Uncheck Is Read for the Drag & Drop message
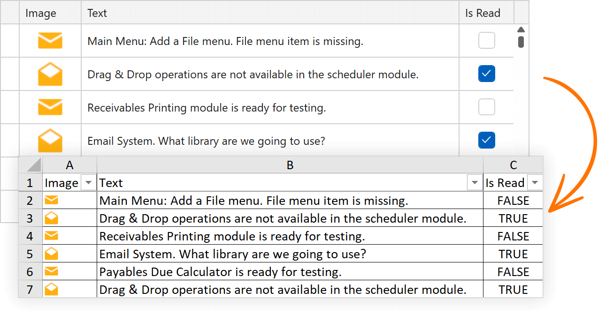Viewport: 598px width, 314px height. pyautogui.click(x=487, y=74)
